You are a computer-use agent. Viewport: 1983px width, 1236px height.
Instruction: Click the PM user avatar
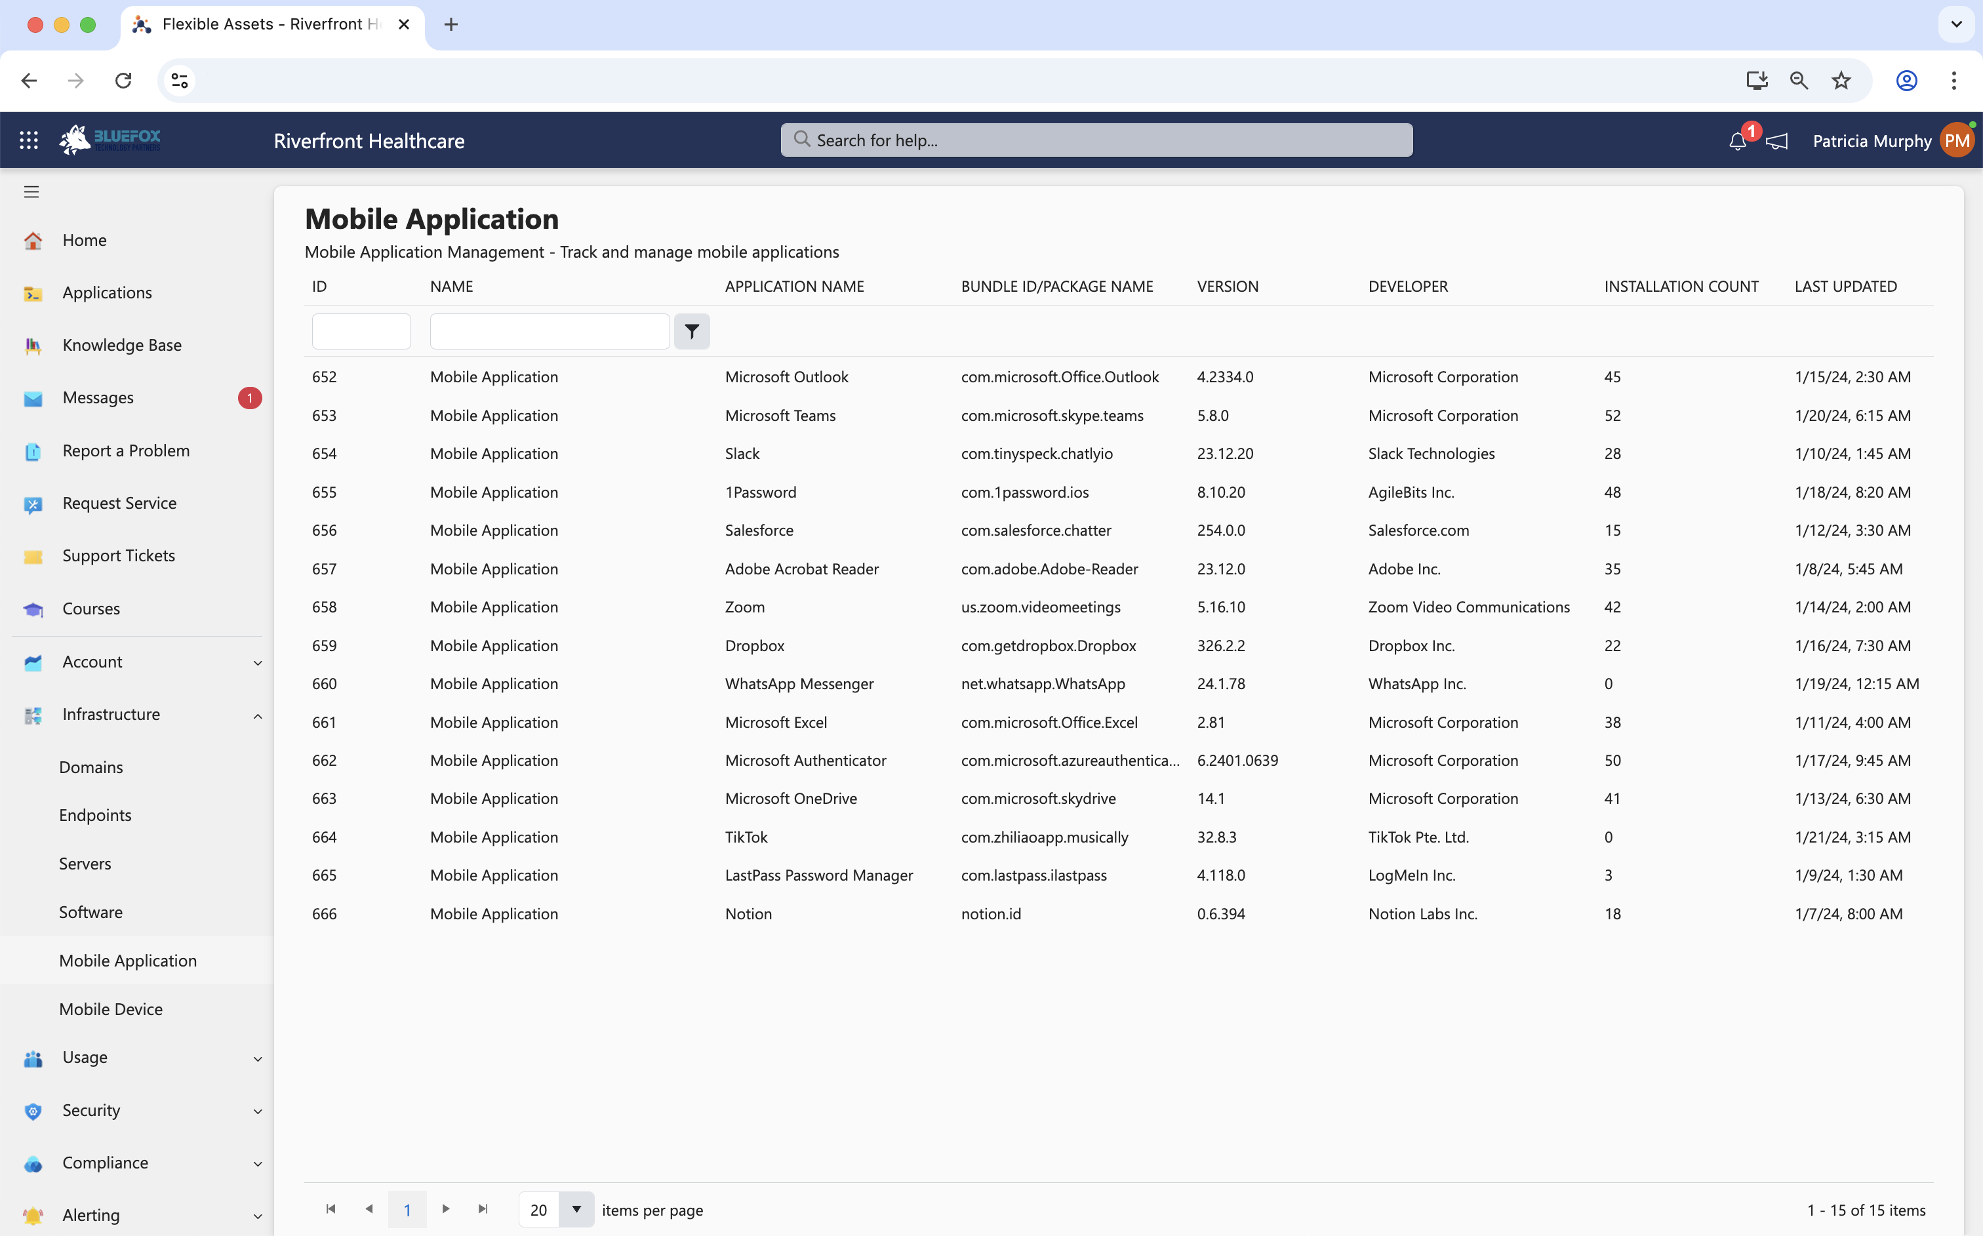tap(1957, 140)
